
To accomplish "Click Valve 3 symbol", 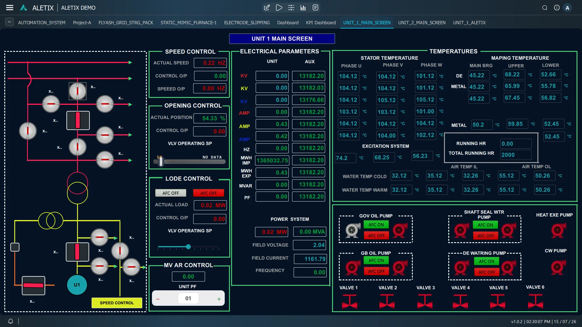I will click(x=425, y=302).
